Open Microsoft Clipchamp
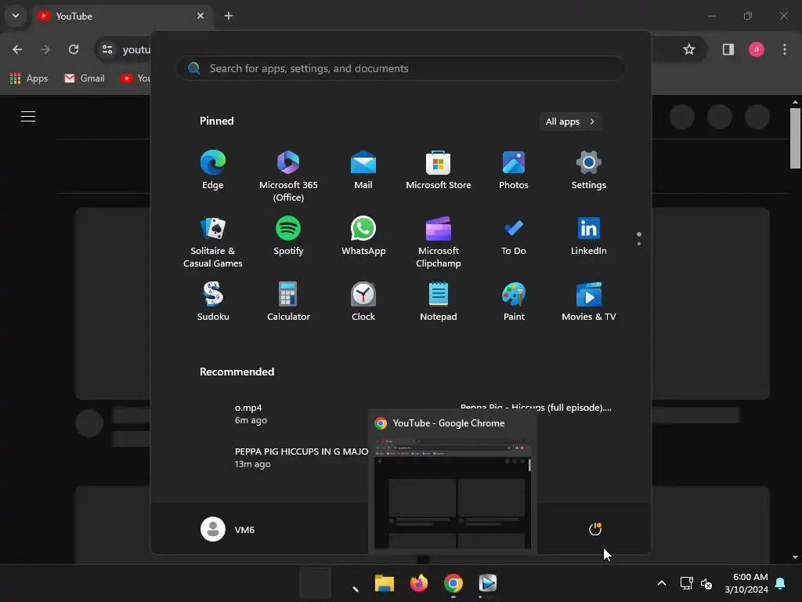This screenshot has width=802, height=602. tap(439, 243)
